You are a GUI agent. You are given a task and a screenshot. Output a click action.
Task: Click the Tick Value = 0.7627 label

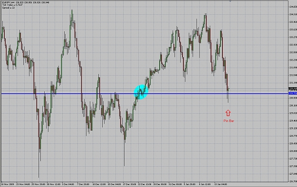pyautogui.click(x=12, y=5)
